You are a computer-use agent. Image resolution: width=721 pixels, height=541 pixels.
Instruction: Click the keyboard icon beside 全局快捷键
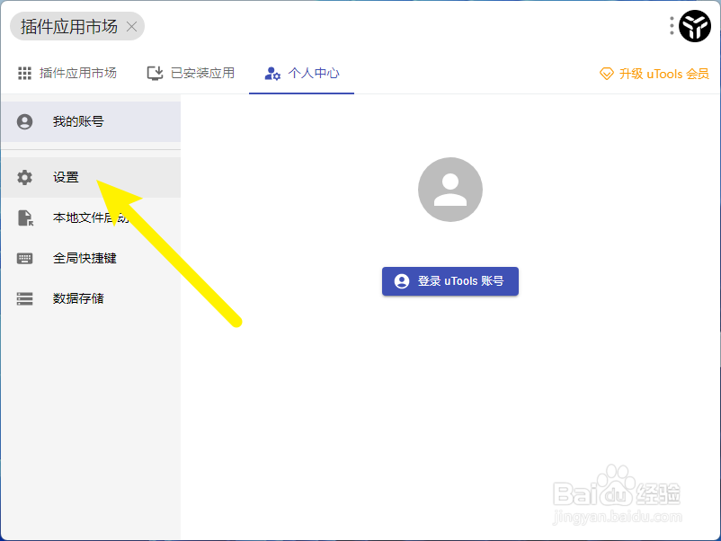point(24,258)
